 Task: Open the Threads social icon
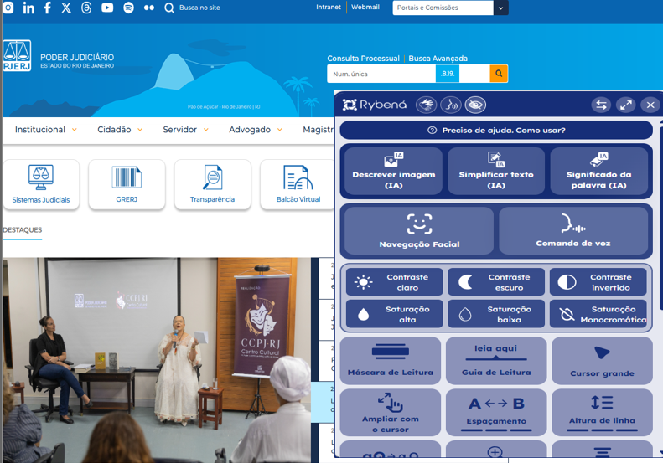86,8
